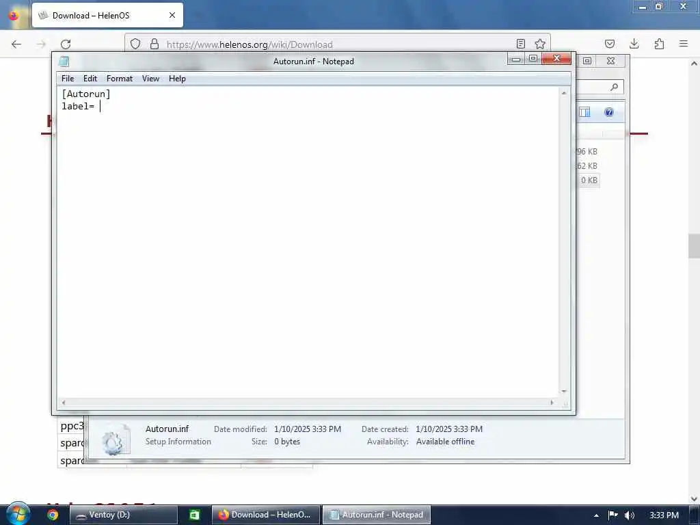Viewport: 700px width, 525px height.
Task: Switch to the Download – HelenOS taskbar button
Action: click(266, 515)
